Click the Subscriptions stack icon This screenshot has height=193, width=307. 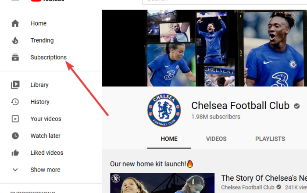coord(15,57)
